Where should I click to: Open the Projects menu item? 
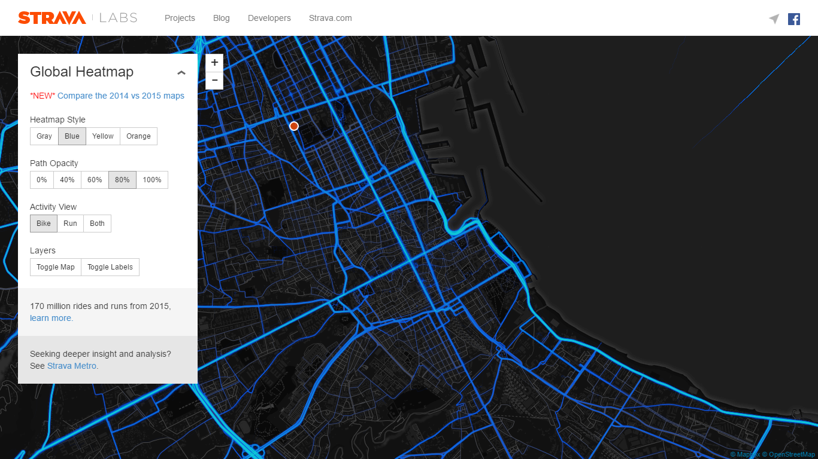pyautogui.click(x=180, y=18)
